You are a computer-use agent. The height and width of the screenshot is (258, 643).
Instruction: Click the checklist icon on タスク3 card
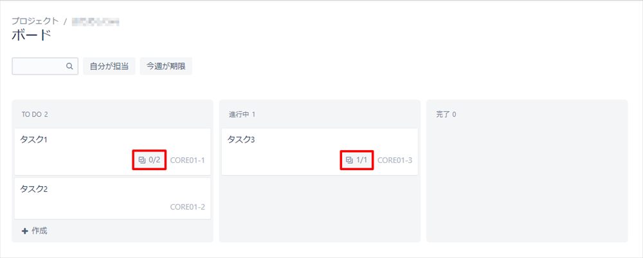(x=349, y=160)
